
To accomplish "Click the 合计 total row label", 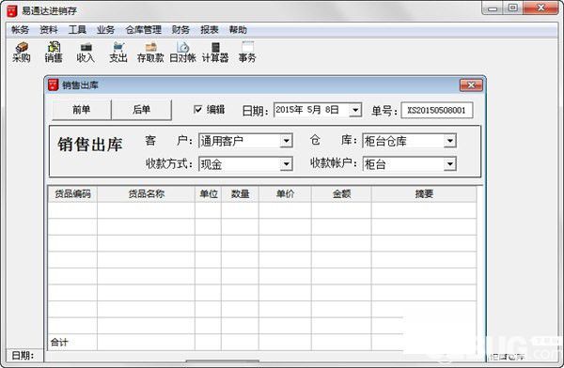I will pyautogui.click(x=59, y=342).
